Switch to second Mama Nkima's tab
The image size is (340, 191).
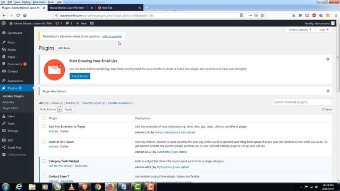point(71,8)
